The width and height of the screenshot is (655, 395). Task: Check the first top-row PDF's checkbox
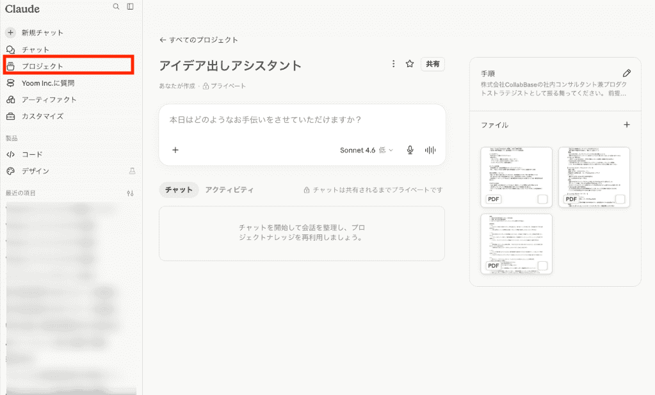542,199
